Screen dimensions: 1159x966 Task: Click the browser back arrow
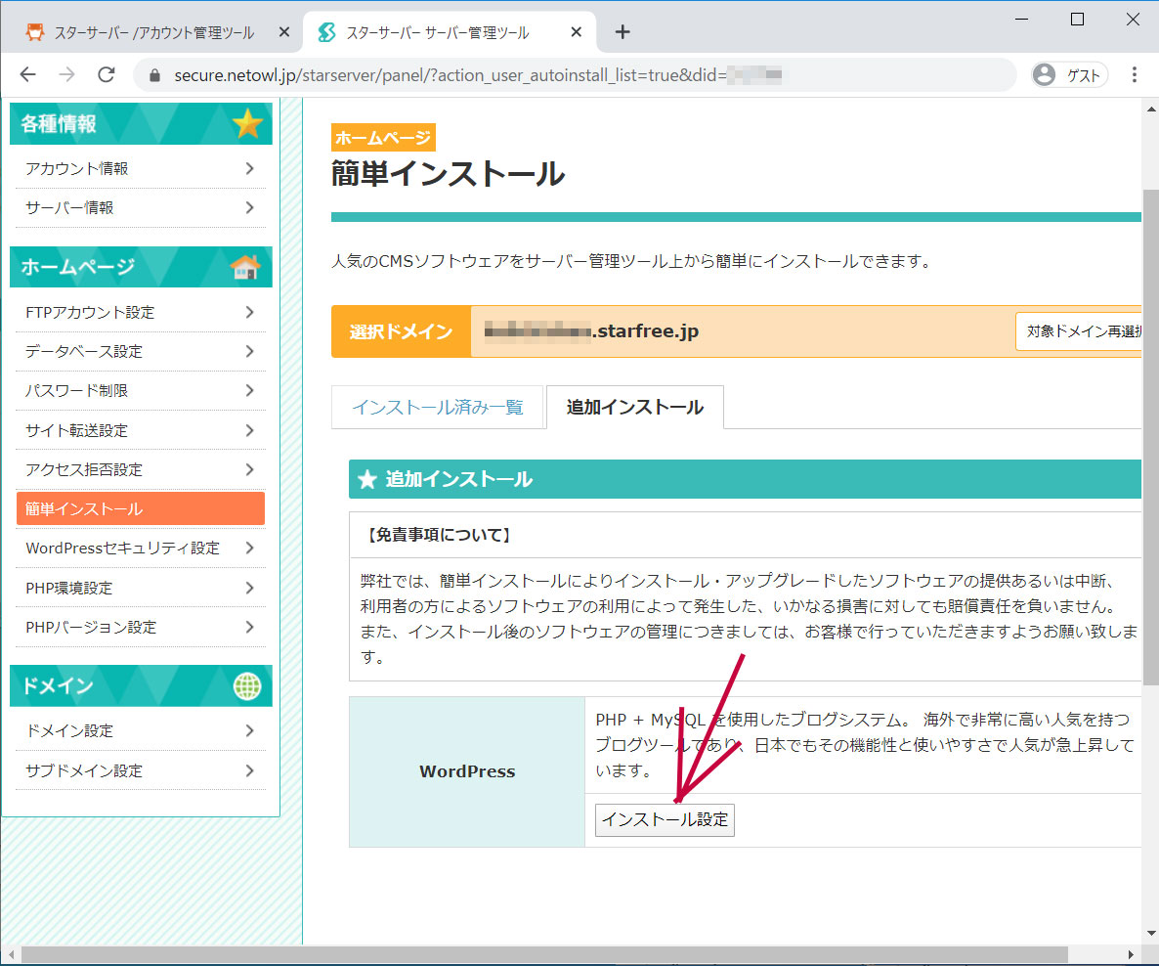[x=27, y=74]
